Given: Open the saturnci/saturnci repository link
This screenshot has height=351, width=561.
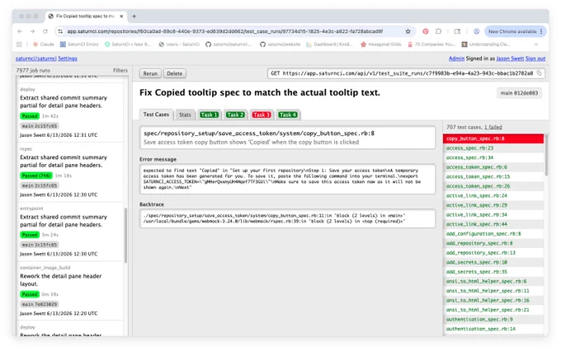Looking at the screenshot, I should pos(35,58).
